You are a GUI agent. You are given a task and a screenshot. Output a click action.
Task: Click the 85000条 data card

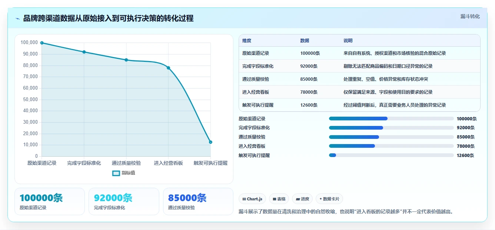point(198,201)
